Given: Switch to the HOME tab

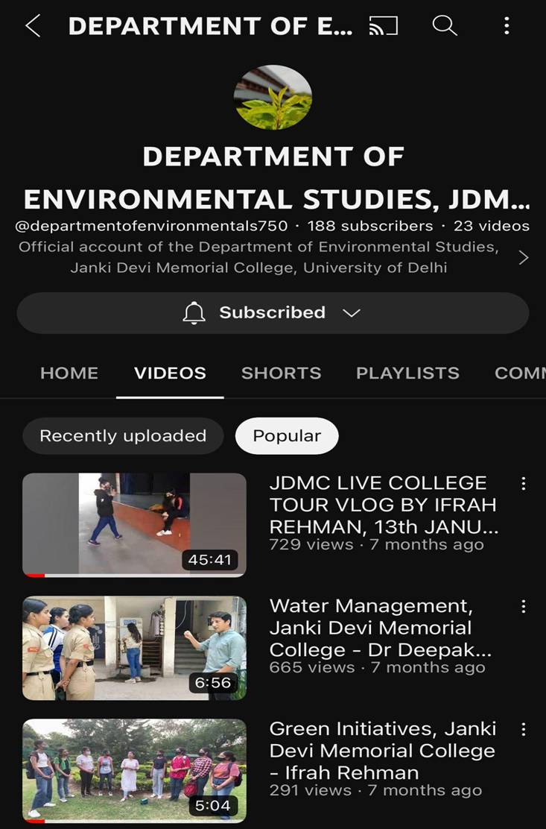Looking at the screenshot, I should (69, 373).
